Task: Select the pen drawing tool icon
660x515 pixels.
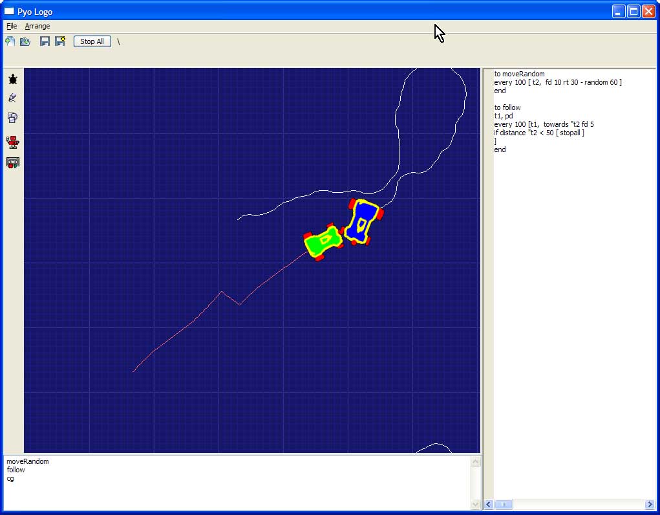Action: 13,98
